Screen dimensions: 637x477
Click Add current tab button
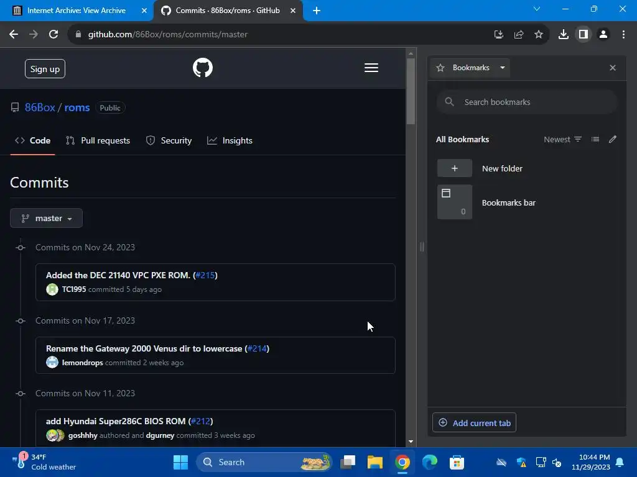coord(474,422)
